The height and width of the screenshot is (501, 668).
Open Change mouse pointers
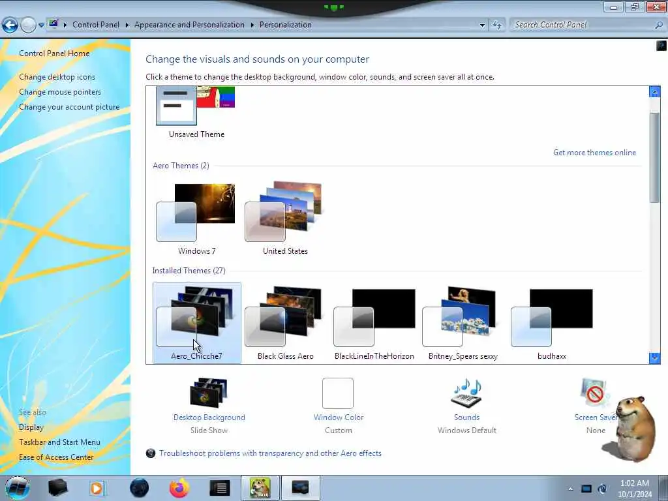click(x=60, y=91)
